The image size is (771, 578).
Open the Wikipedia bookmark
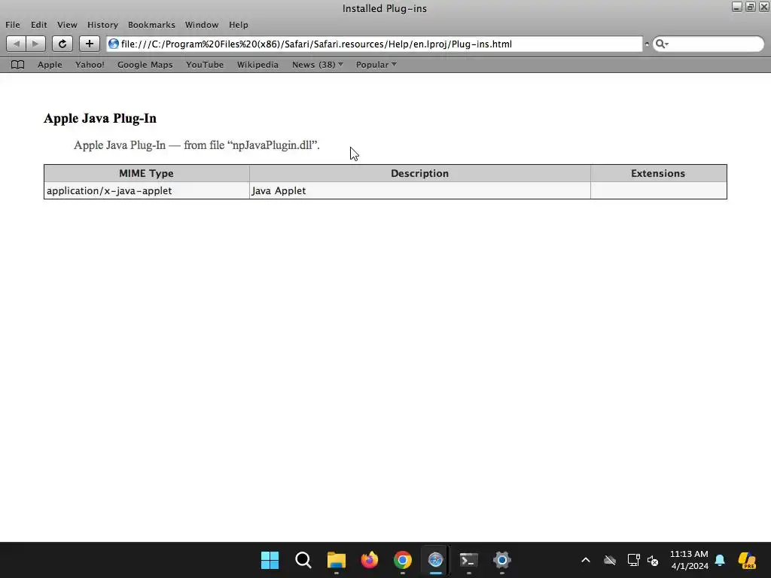tap(258, 65)
